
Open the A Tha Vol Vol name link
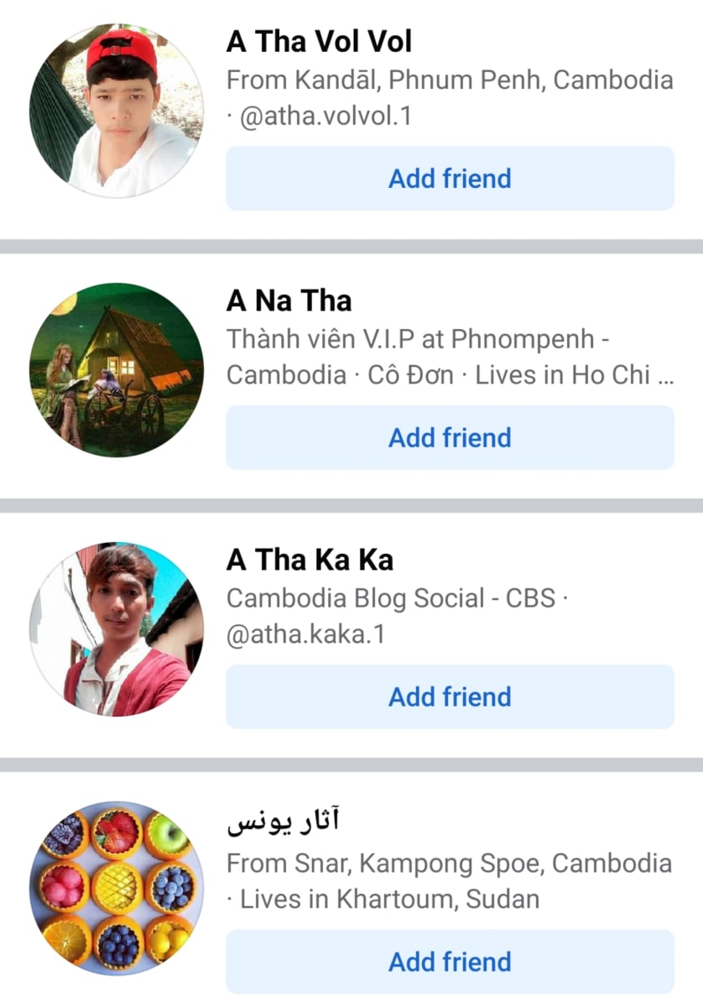(320, 41)
